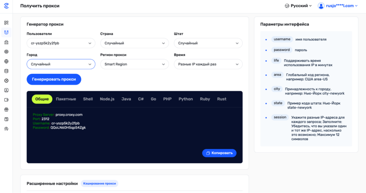The width and height of the screenshot is (366, 193).
Task: Click the password value QQoLN60H5qpS4Zgk
Action: click(x=68, y=127)
